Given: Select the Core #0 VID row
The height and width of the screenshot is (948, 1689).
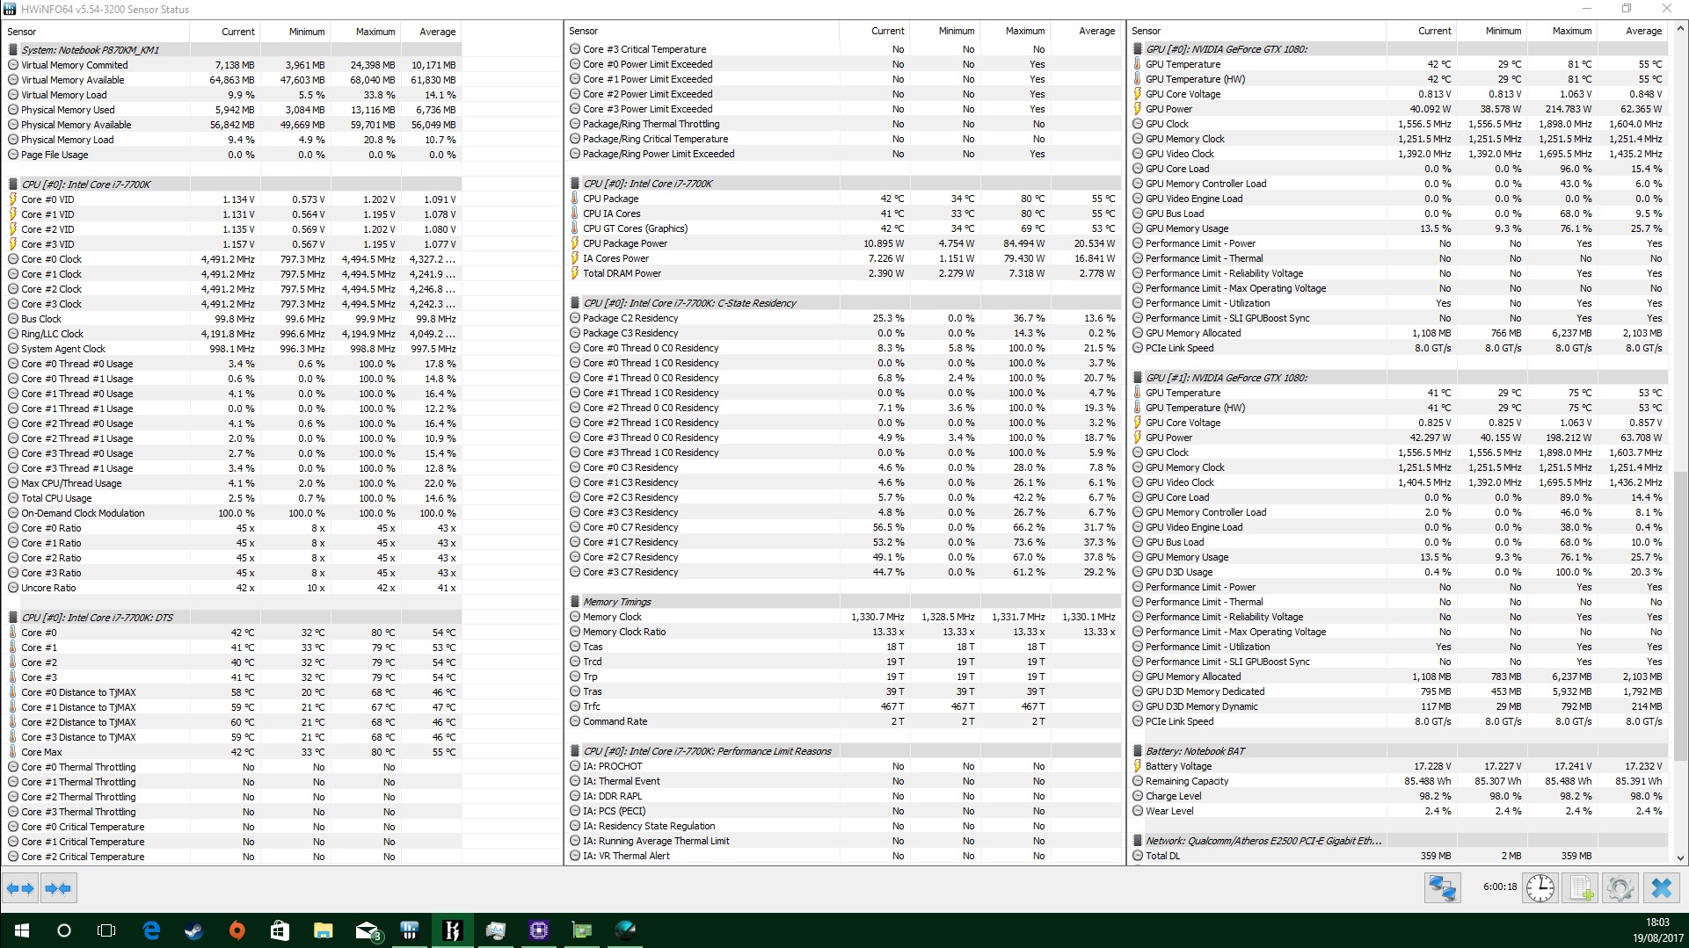Looking at the screenshot, I should click(x=232, y=199).
